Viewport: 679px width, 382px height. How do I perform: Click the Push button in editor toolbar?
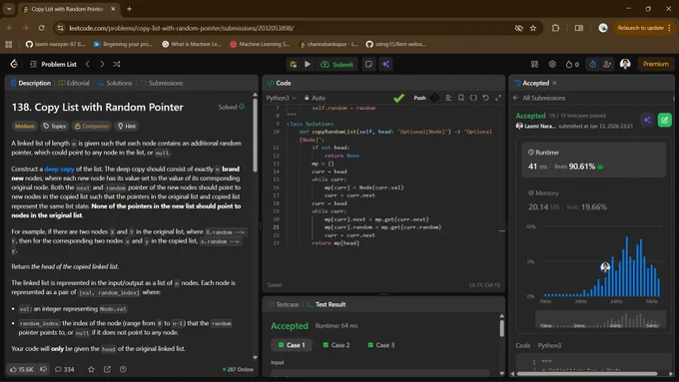point(419,98)
